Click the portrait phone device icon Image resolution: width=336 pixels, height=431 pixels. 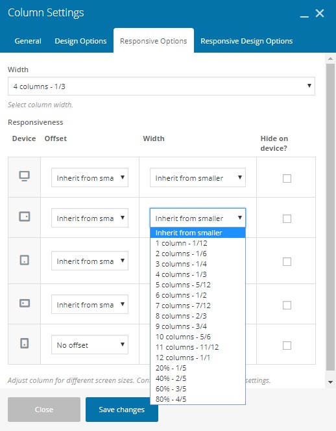coord(24,344)
